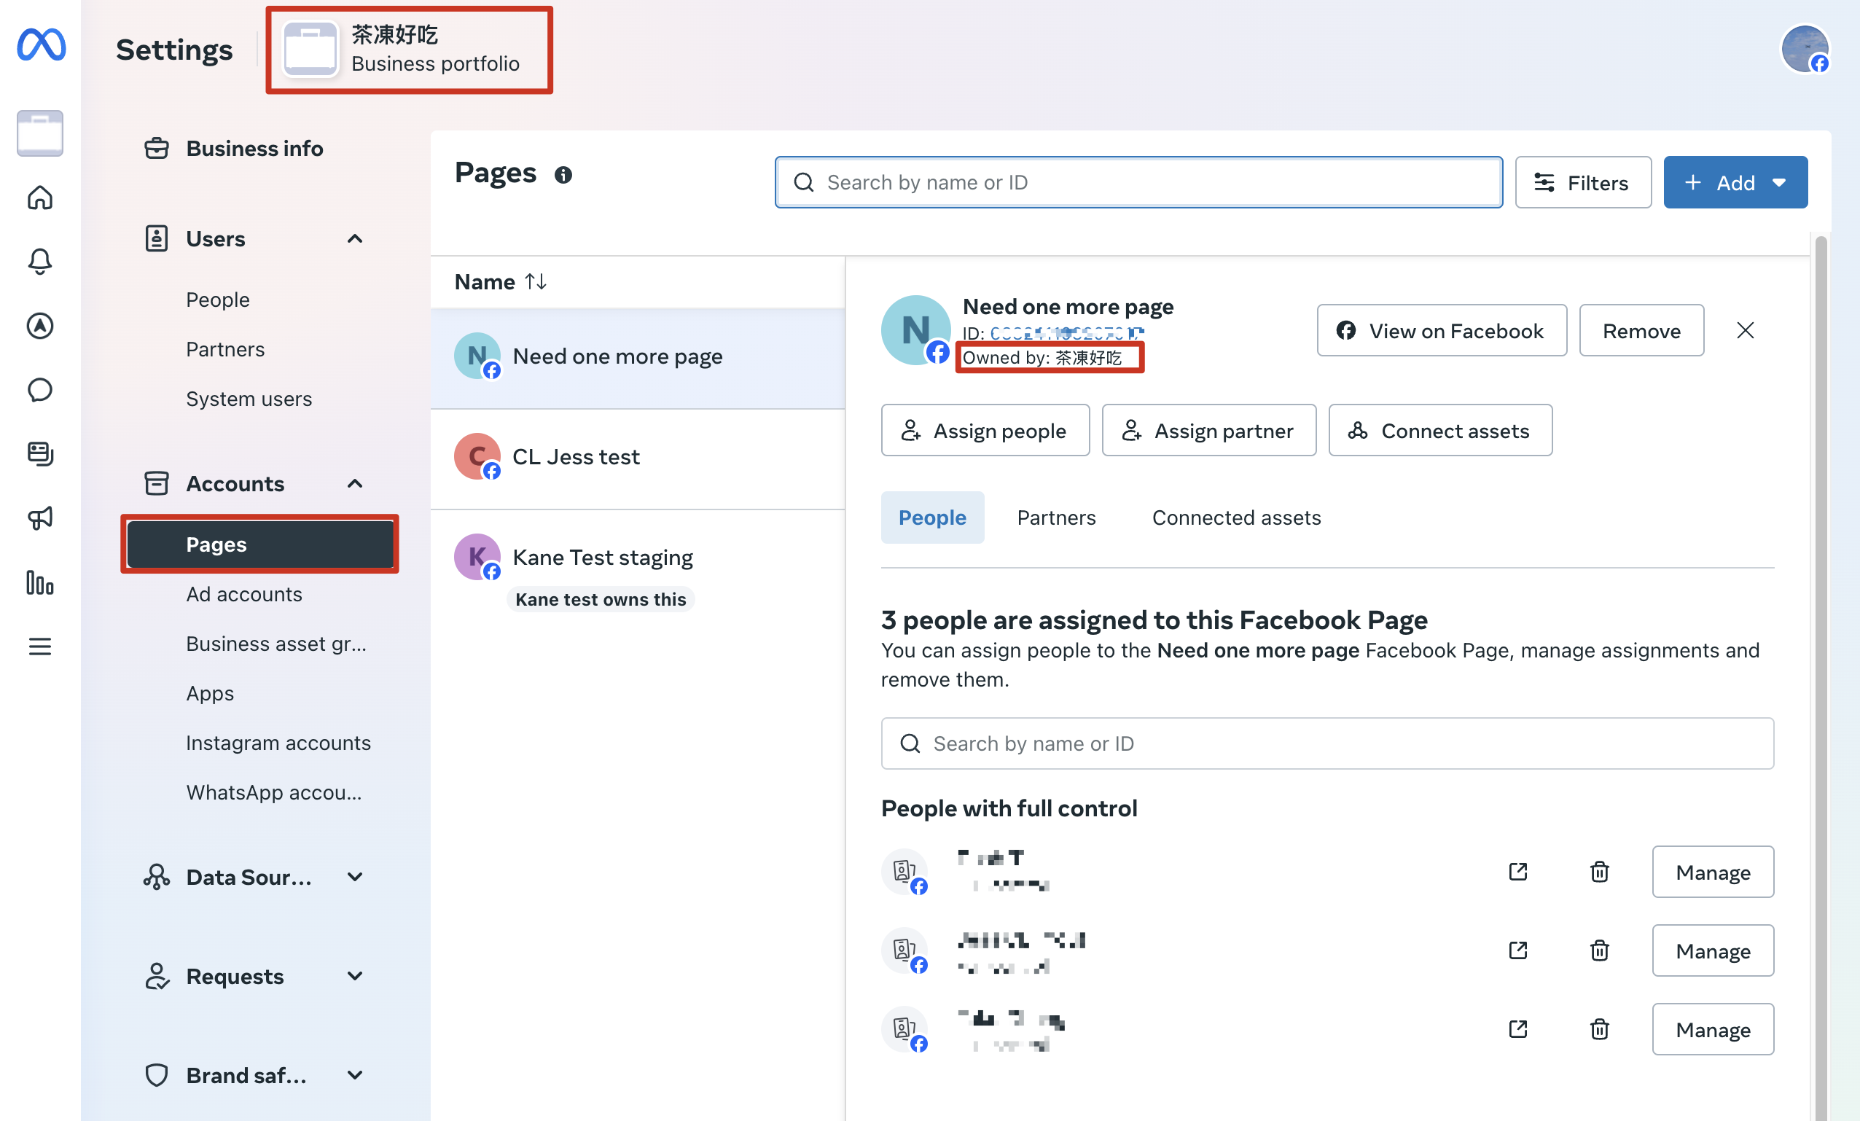Open the megaphone ads icon

[40, 517]
